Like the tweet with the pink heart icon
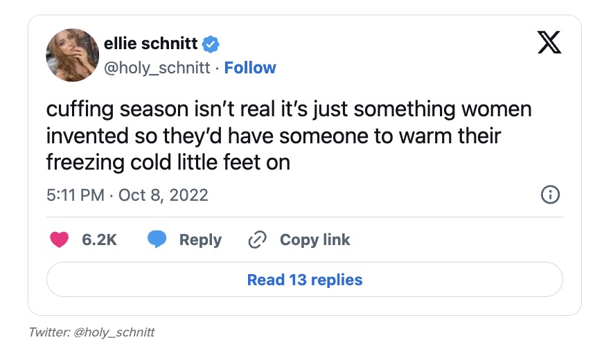The height and width of the screenshot is (360, 611). tap(60, 240)
